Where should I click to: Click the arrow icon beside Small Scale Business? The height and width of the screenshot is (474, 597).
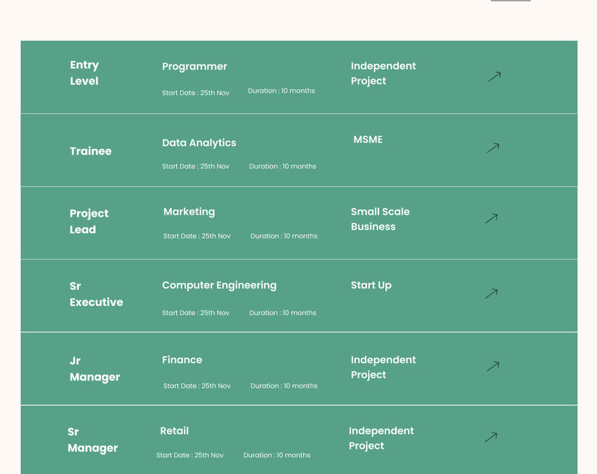click(491, 218)
